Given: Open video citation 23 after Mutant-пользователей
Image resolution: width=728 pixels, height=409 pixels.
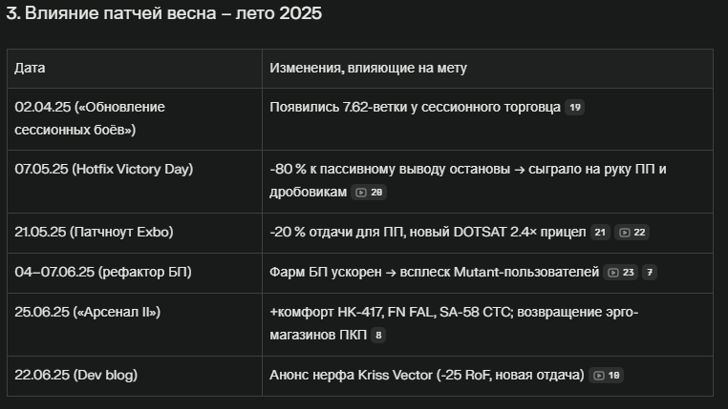Looking at the screenshot, I should pos(621,273).
